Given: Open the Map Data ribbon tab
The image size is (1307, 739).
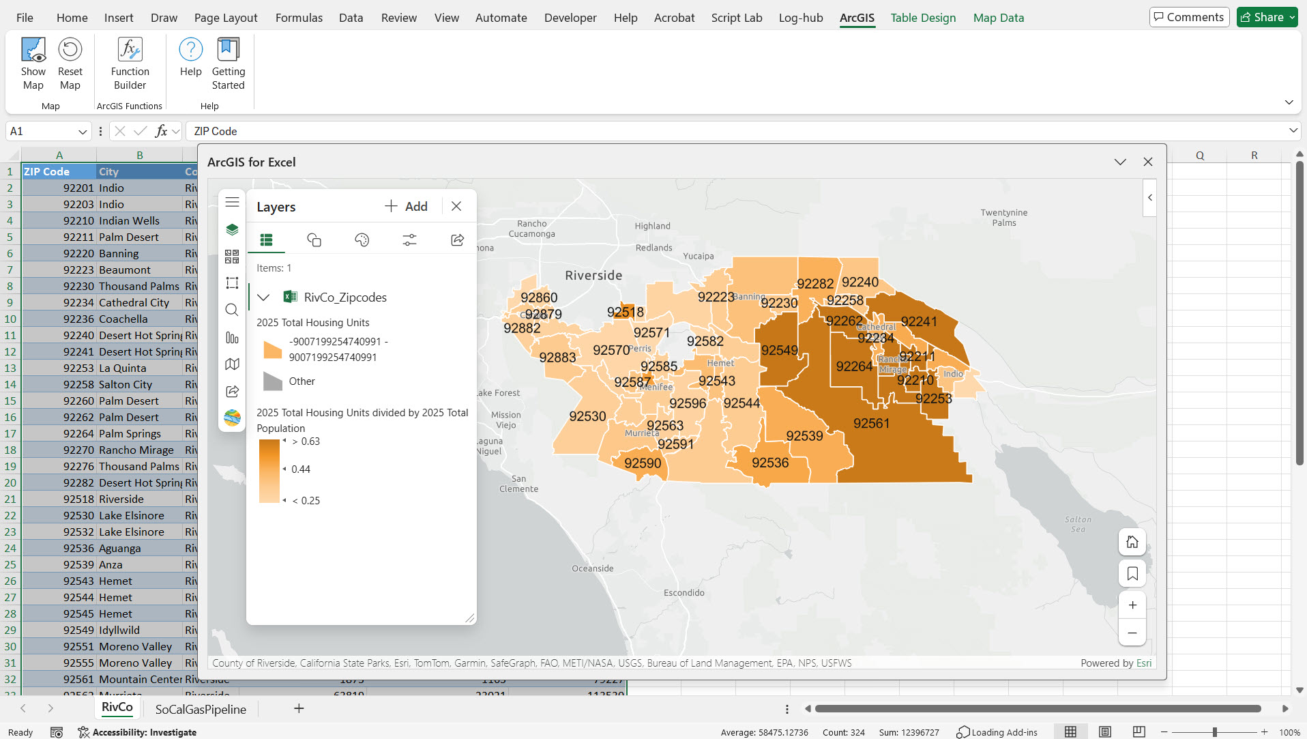Looking at the screenshot, I should click(x=999, y=18).
